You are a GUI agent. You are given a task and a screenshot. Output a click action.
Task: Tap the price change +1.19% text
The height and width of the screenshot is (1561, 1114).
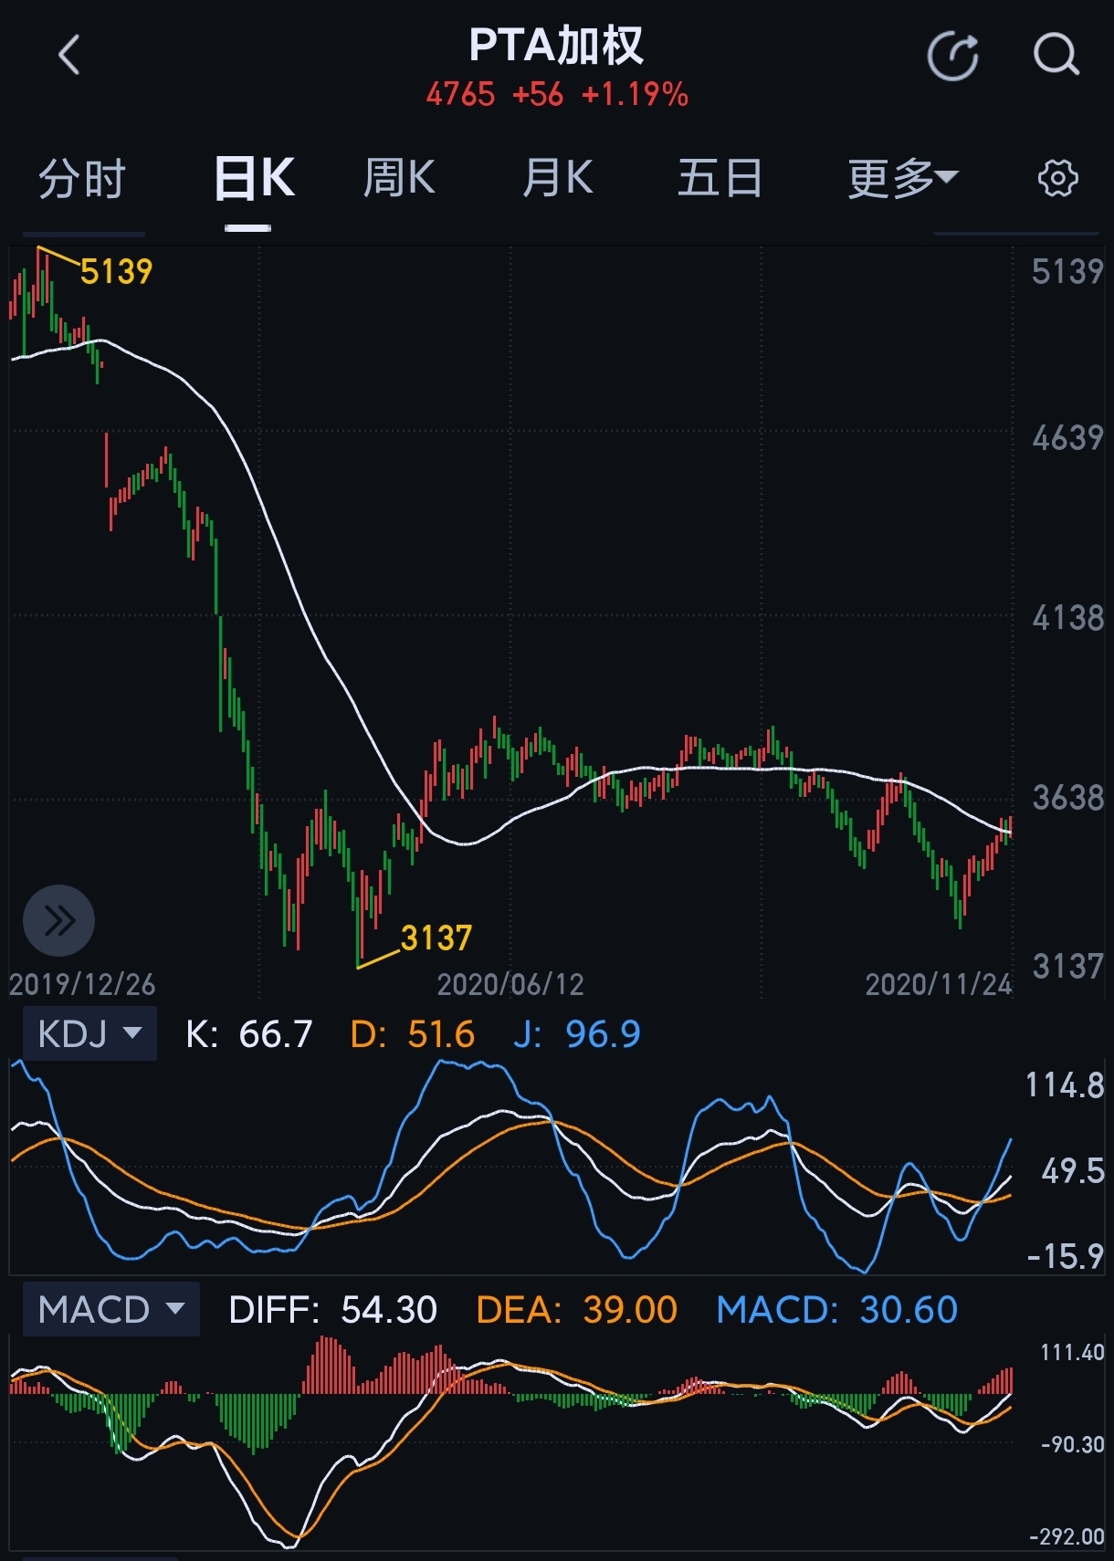pyautogui.click(x=635, y=94)
